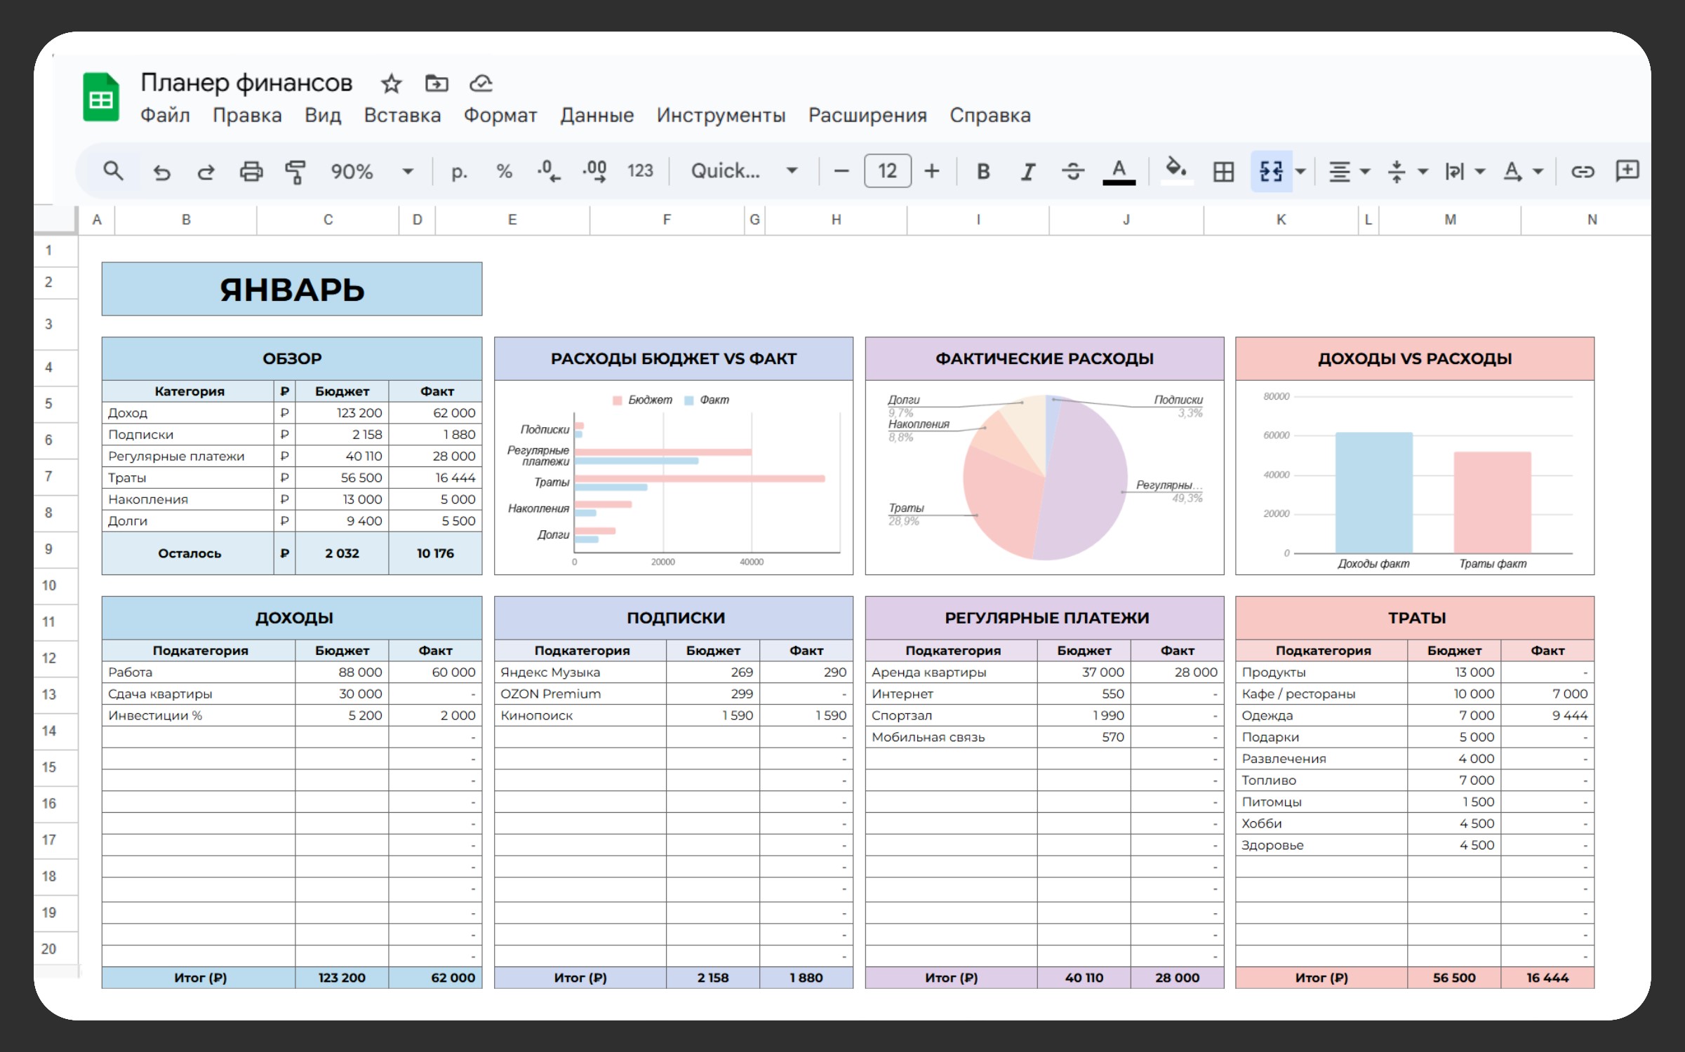Insert a link
The image size is (1685, 1052).
tap(1583, 171)
